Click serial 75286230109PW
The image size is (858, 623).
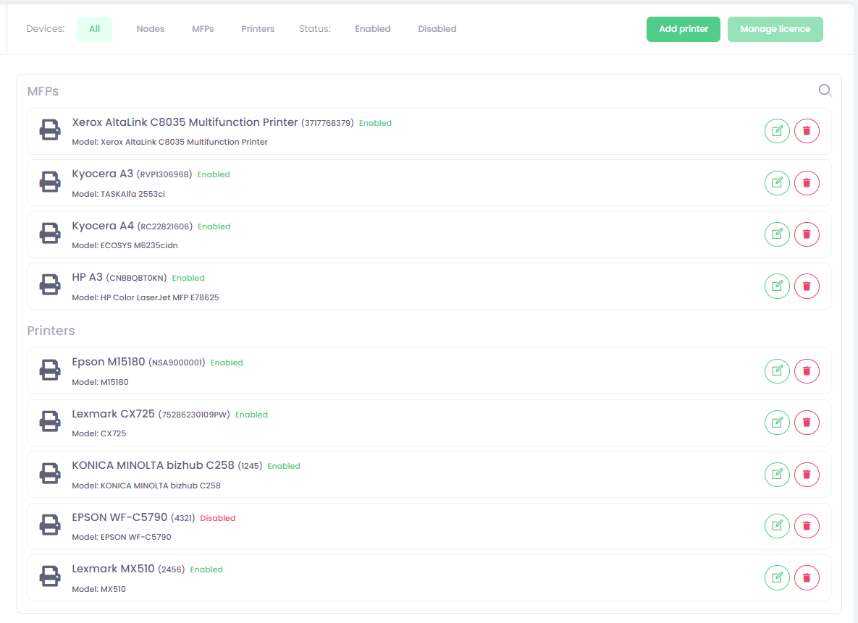tap(194, 415)
